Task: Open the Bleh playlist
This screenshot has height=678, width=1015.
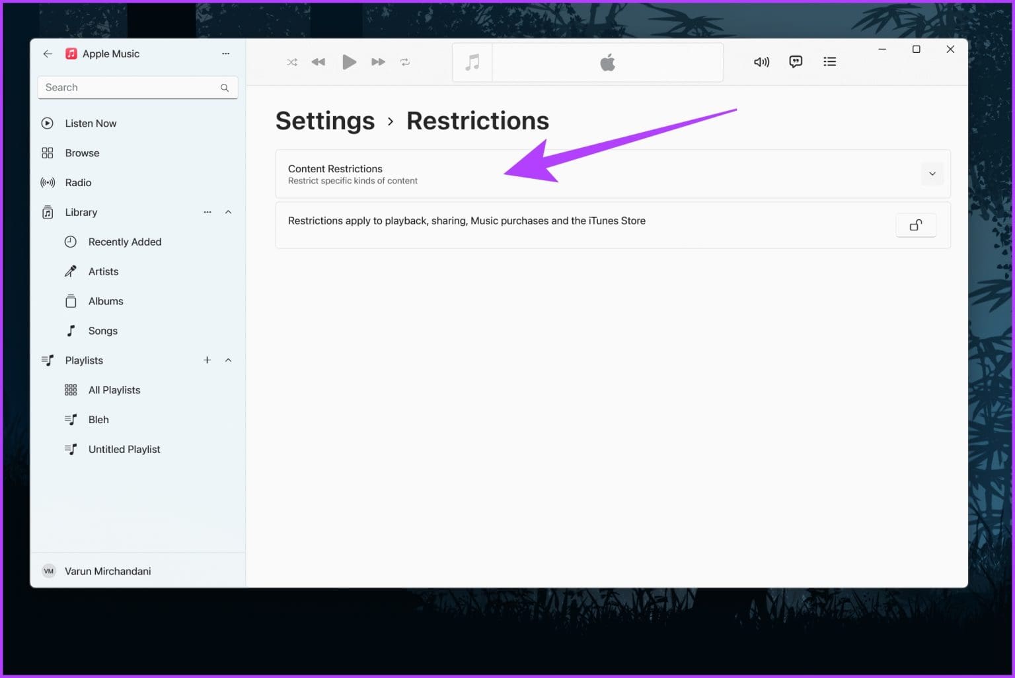Action: (x=98, y=419)
